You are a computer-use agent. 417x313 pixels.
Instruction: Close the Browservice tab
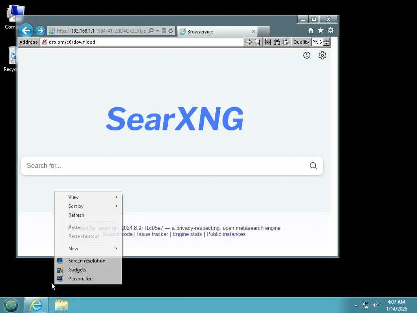point(253,31)
